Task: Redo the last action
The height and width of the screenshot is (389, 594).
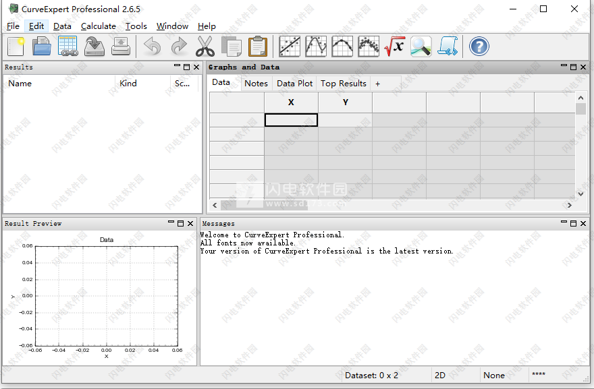Action: tap(179, 47)
